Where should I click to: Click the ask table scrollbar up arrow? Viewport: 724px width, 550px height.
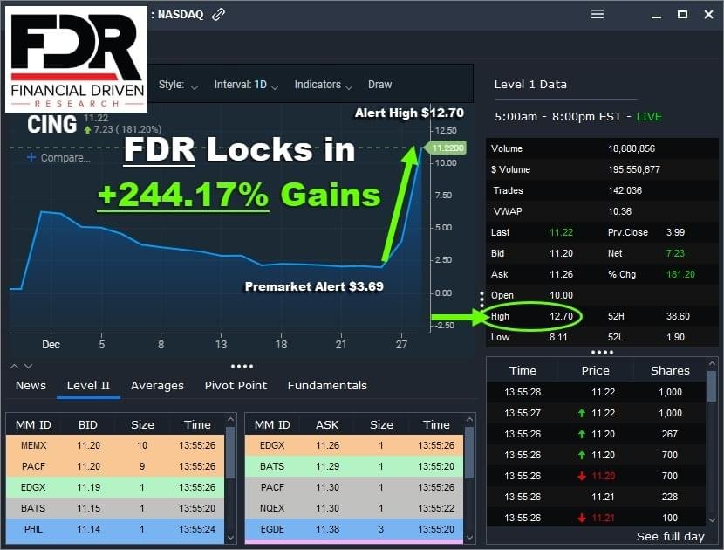pos(469,419)
